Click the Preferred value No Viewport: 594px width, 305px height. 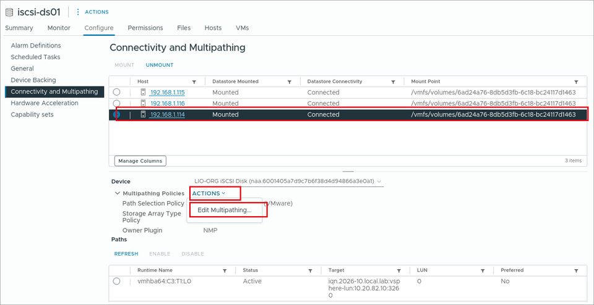(x=505, y=281)
